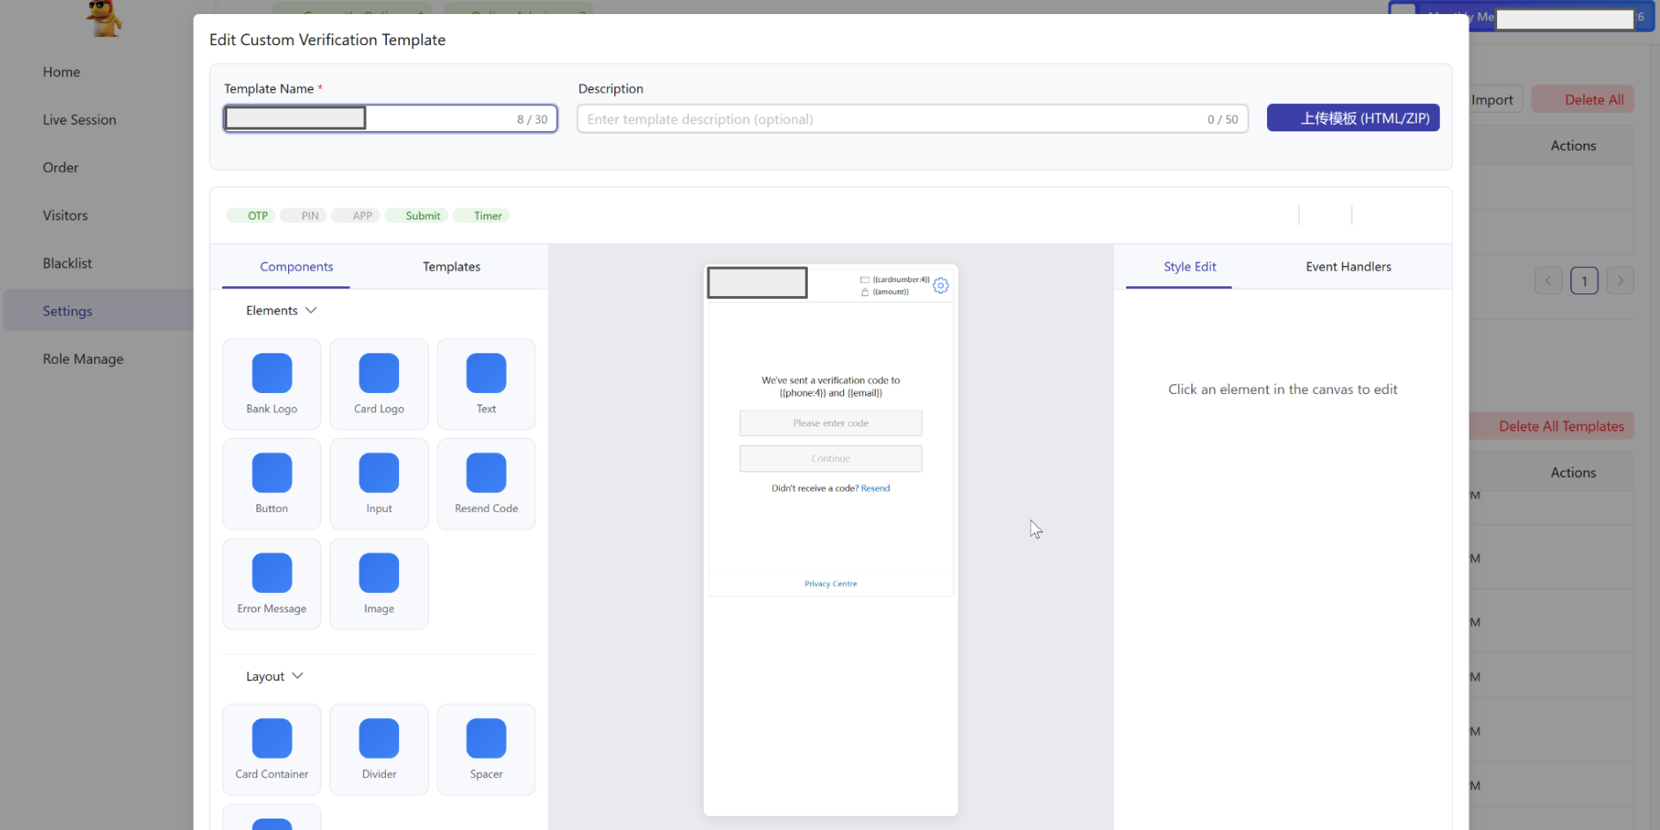Pick the Input element component

379,484
